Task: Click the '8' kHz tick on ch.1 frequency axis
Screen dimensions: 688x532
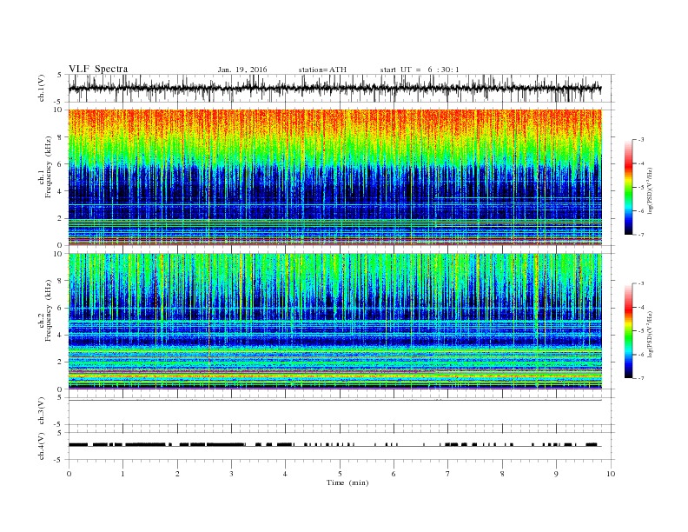Action: 60,137
